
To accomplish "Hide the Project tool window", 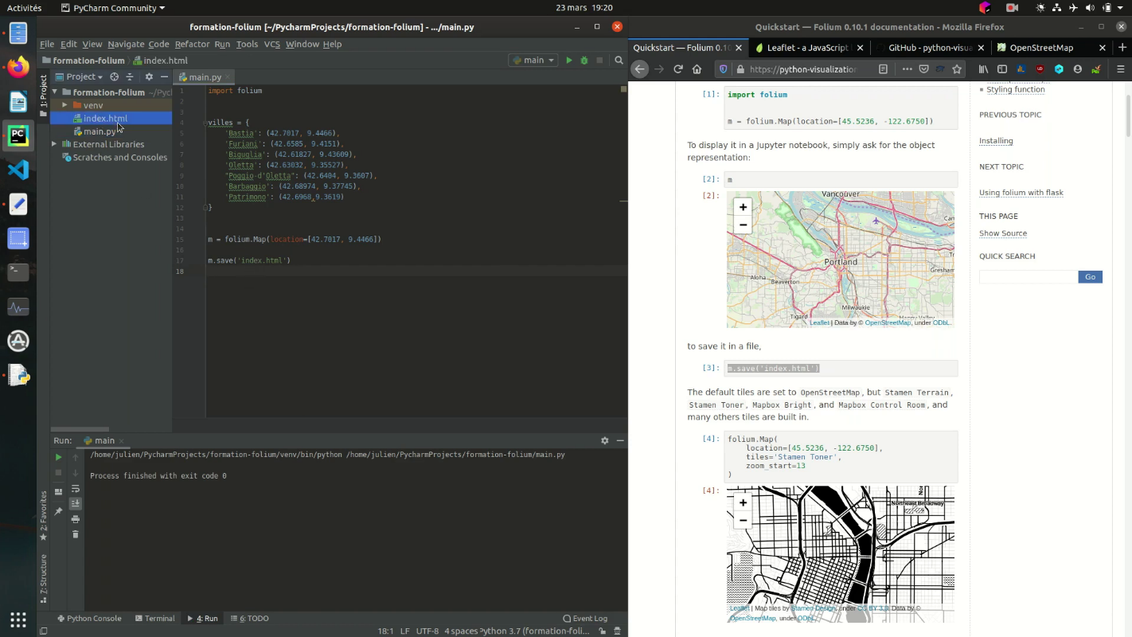I will (164, 77).
